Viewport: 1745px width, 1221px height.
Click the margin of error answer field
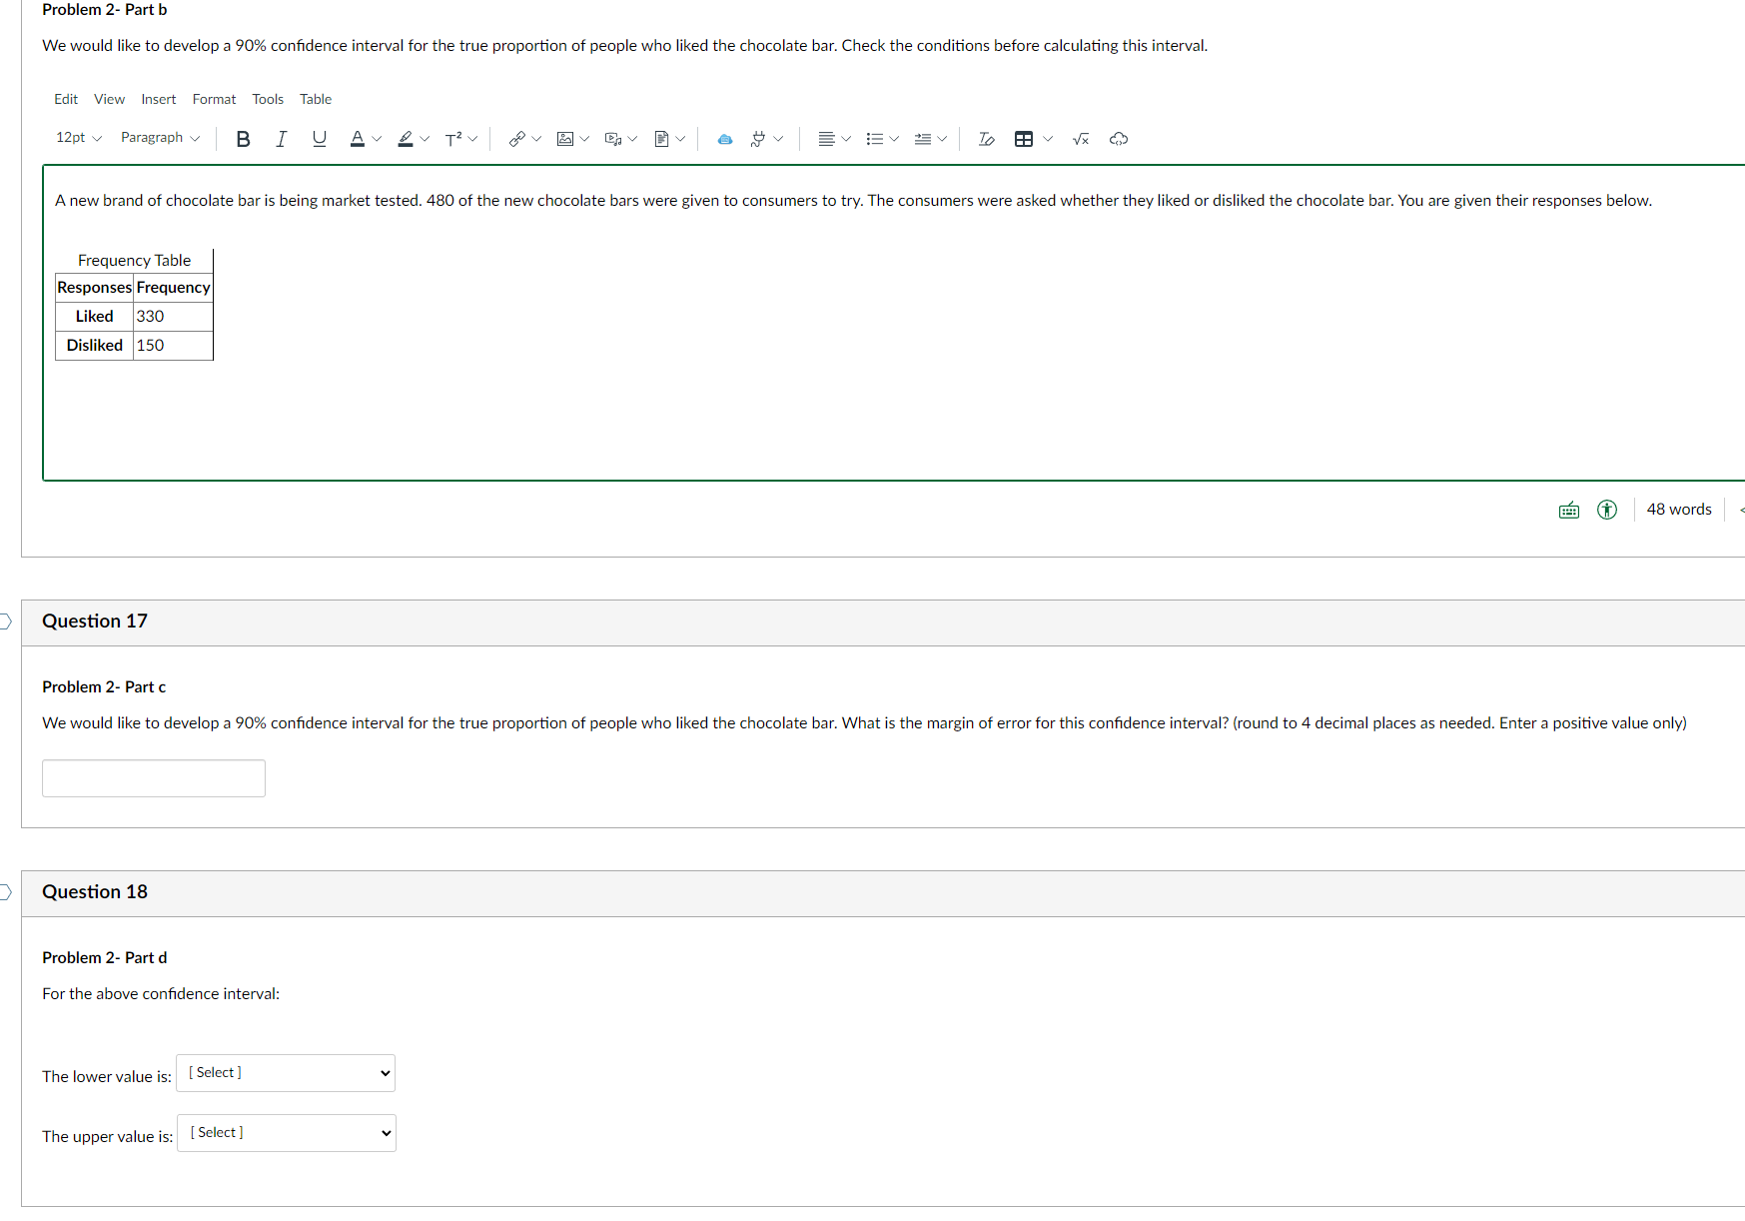click(154, 778)
